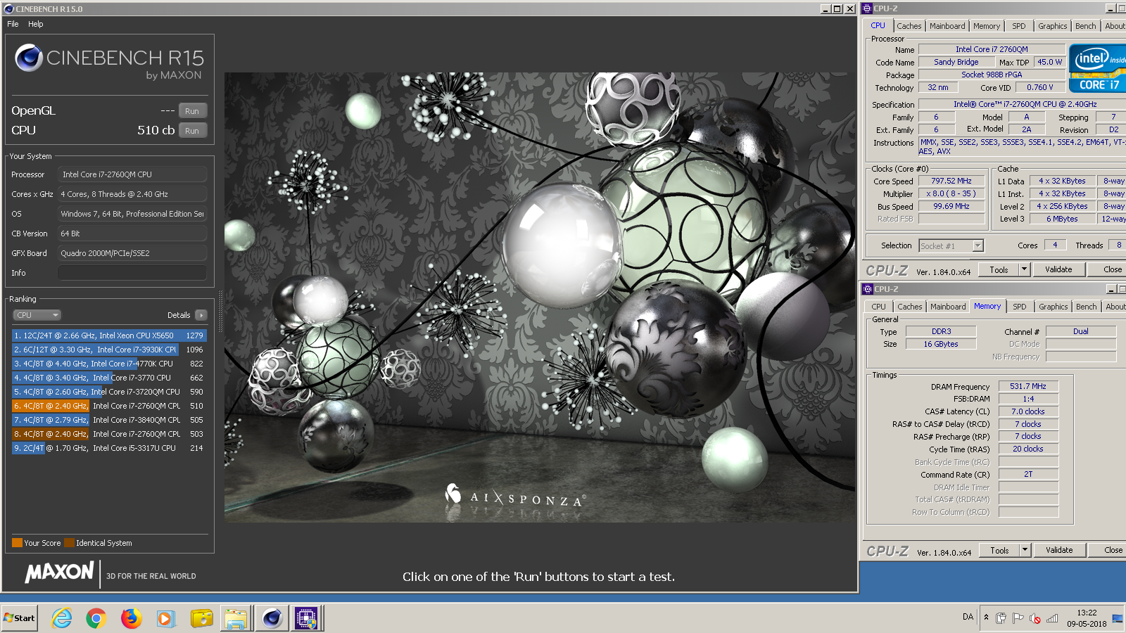Viewport: 1126px width, 633px height.
Task: Click the rendered AIXSPONZA scene image
Action: coord(540,297)
